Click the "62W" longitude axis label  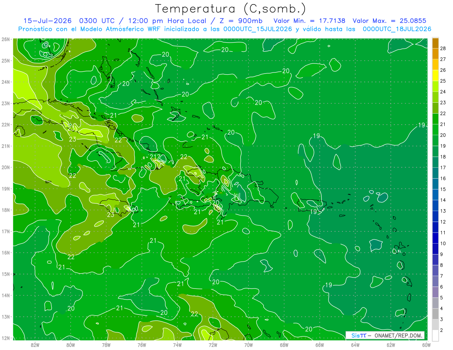pos(391,345)
